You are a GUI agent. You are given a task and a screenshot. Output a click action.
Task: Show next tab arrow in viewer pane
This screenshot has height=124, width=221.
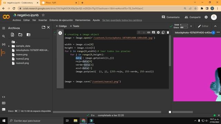pyautogui.click(x=213, y=33)
